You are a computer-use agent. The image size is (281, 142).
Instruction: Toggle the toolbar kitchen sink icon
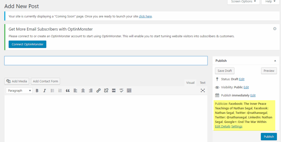coord(129,91)
